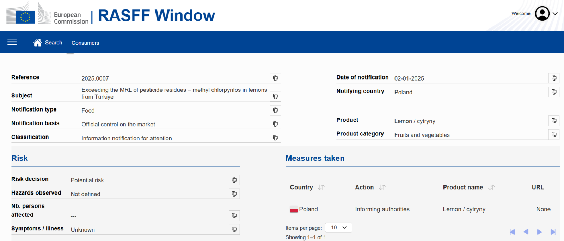Copy the Date of notification 02-01-2025
This screenshot has width=564, height=241.
point(554,78)
